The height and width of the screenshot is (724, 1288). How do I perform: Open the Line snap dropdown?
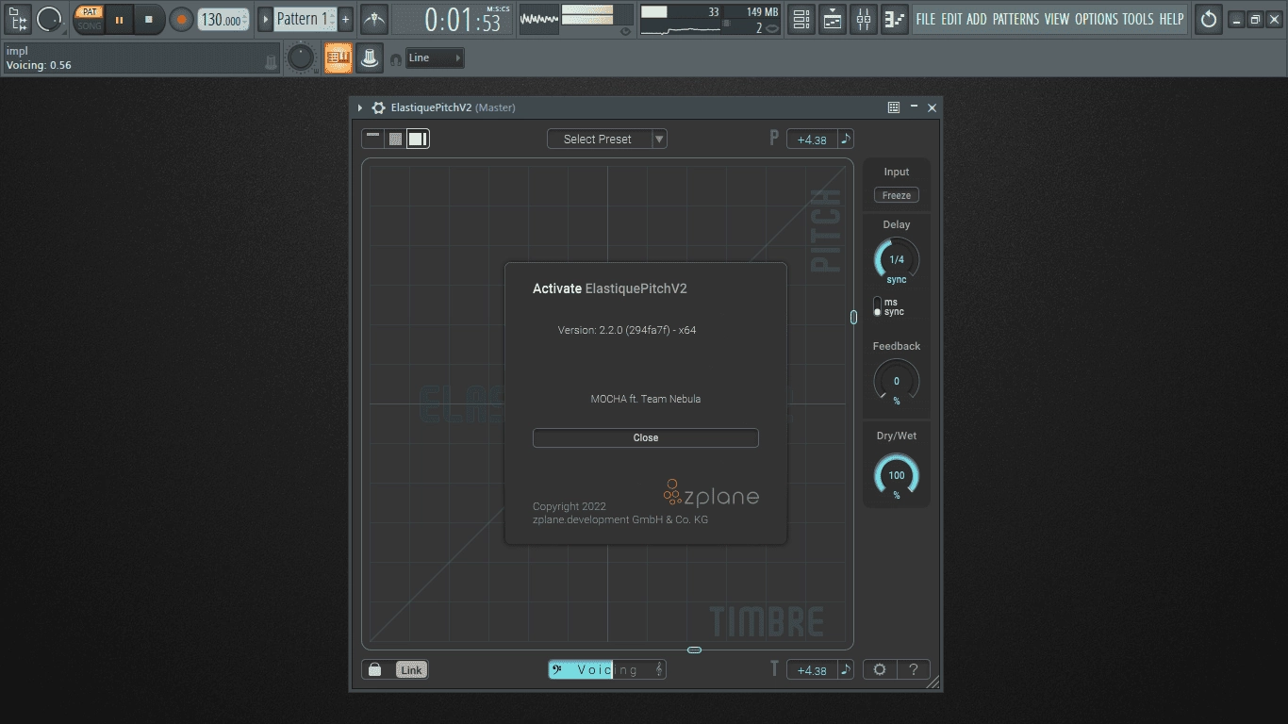point(435,58)
